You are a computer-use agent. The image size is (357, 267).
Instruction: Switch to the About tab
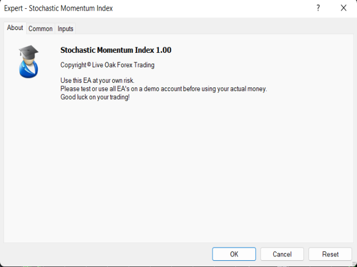point(15,28)
